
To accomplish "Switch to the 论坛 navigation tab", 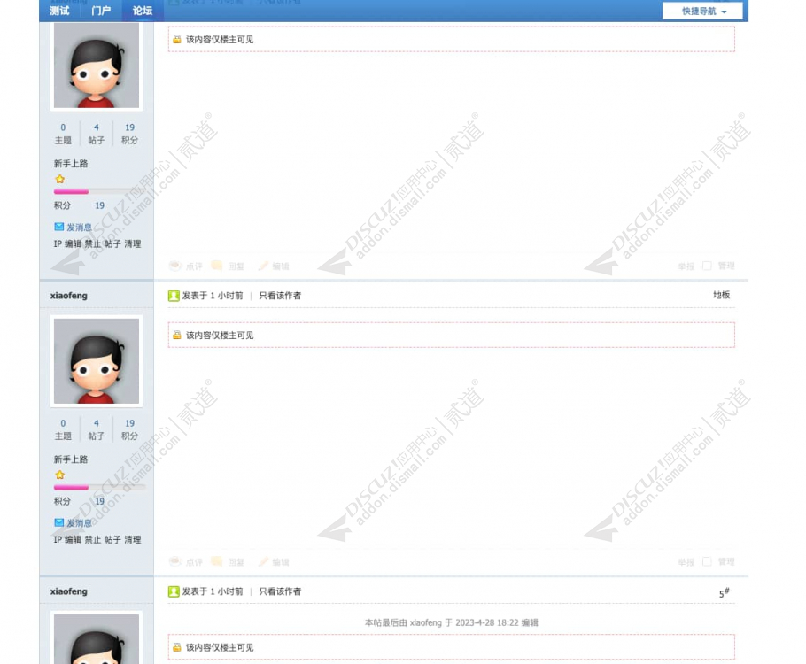I will point(143,11).
